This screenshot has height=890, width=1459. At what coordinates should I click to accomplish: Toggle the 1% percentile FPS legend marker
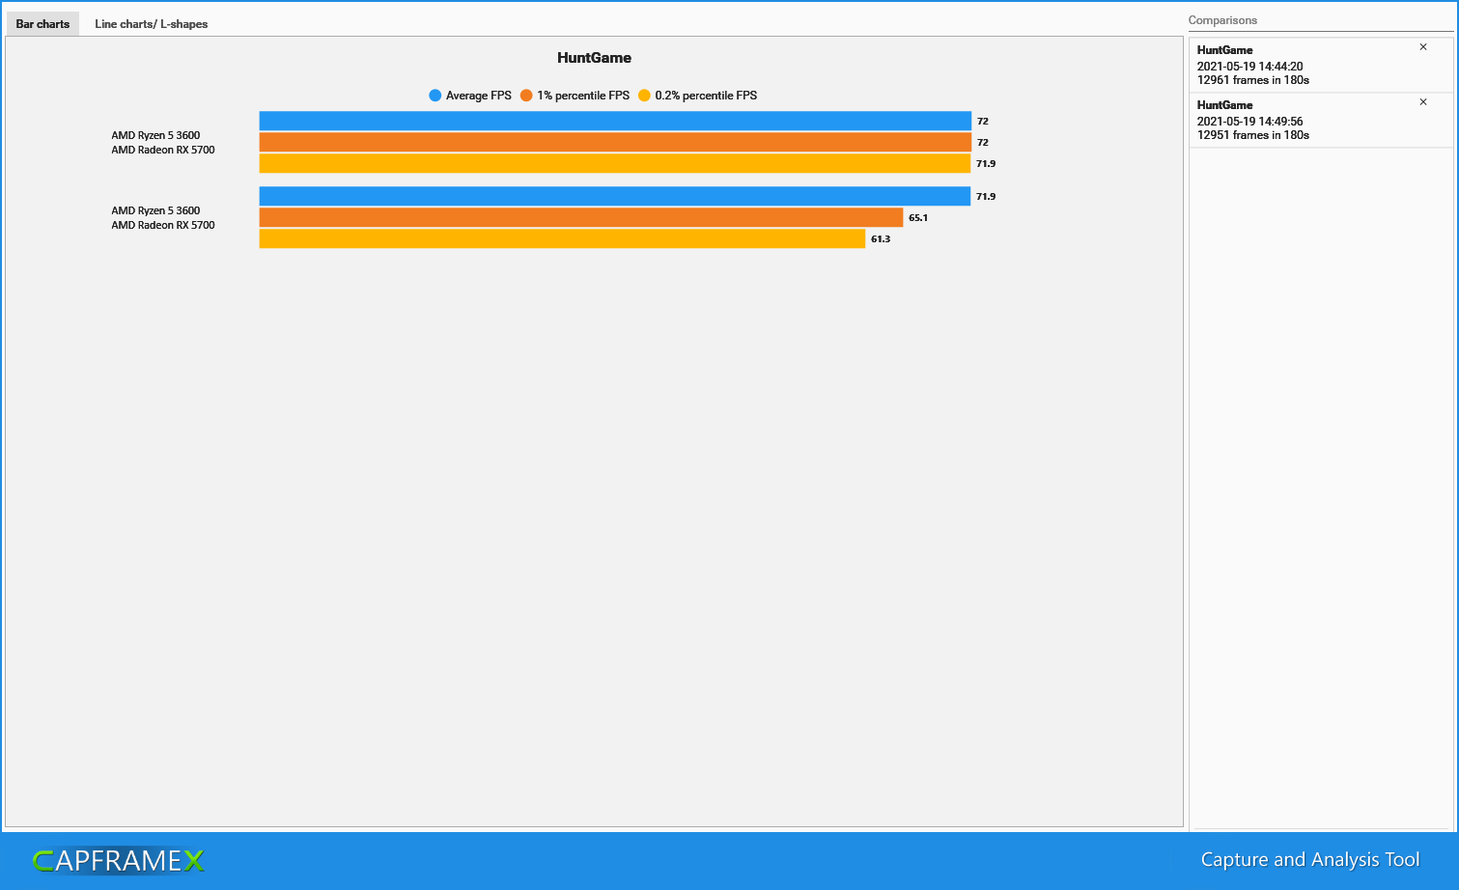[526, 96]
